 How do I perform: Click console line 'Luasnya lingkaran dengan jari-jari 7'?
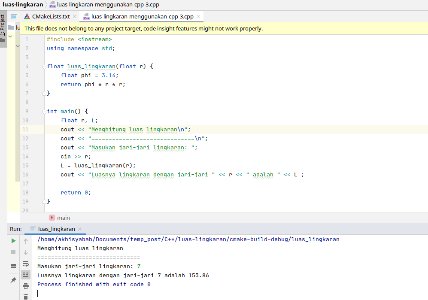[x=99, y=276]
